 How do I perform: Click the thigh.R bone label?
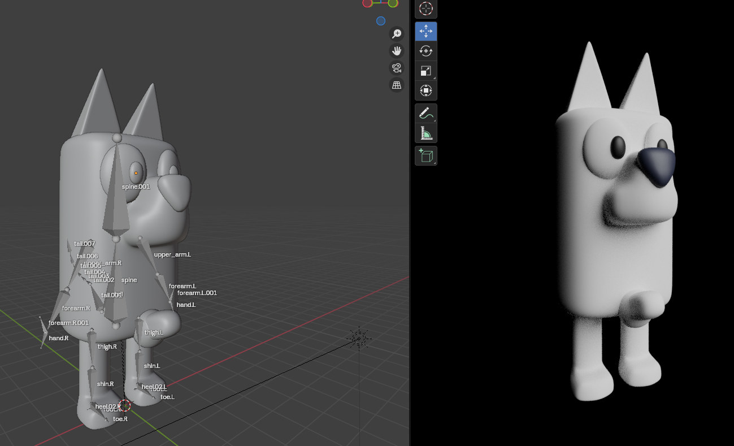point(107,347)
